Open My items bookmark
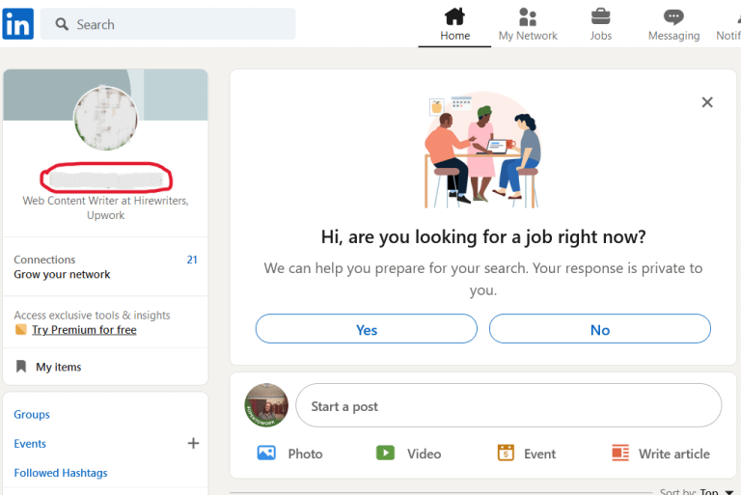The height and width of the screenshot is (495, 741). [x=58, y=367]
